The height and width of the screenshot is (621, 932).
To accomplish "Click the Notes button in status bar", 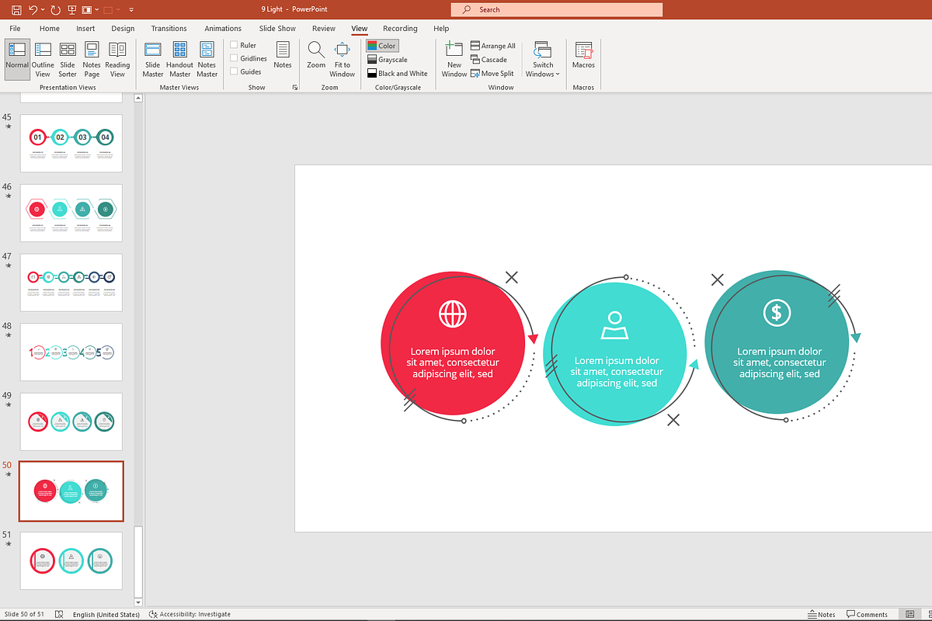I will tap(821, 614).
